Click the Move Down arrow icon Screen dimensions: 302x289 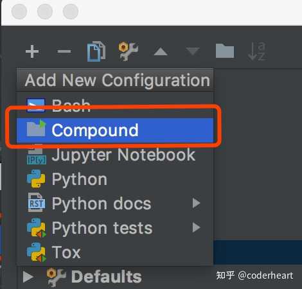(193, 51)
